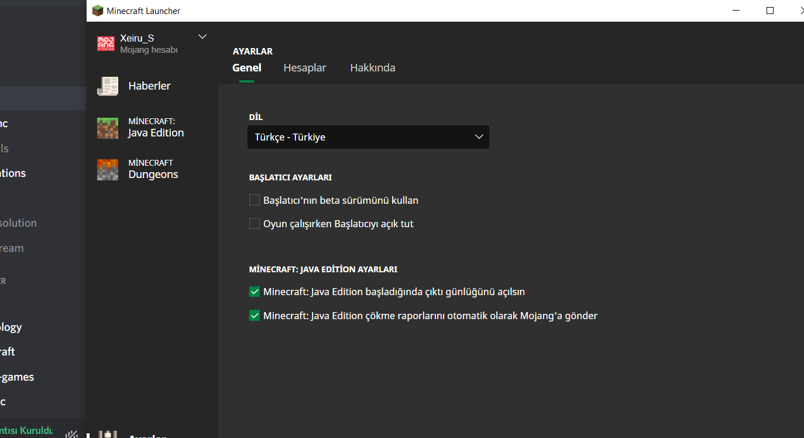Image resolution: width=804 pixels, height=438 pixels.
Task: Open the "-games" channel in the background window
Action: click(x=17, y=377)
